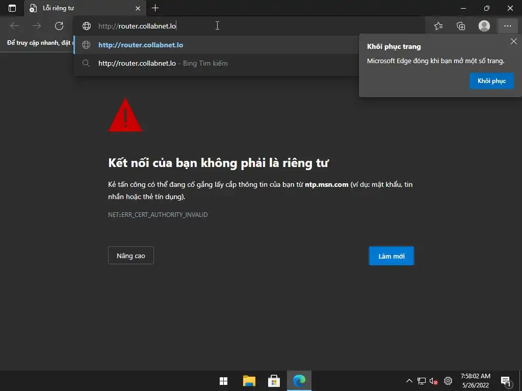
Task: Open File Explorer from taskbar
Action: click(249, 381)
